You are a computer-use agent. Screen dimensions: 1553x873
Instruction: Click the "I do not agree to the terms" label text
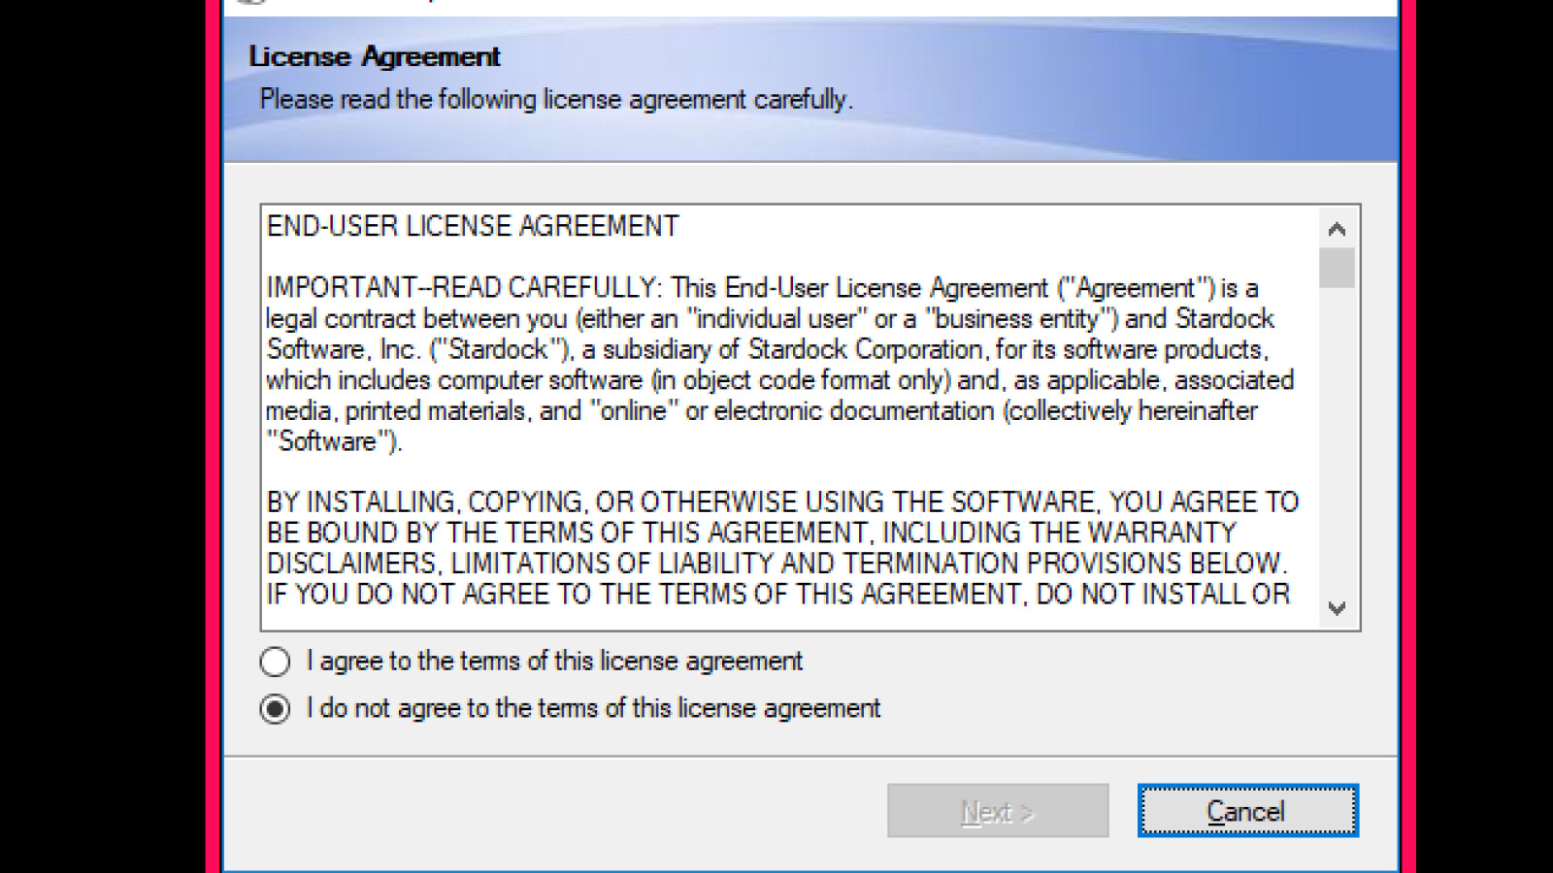coord(594,709)
